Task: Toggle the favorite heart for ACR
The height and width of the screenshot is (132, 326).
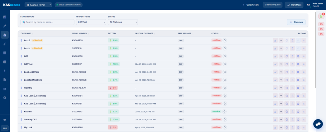Action: (x=281, y=56)
